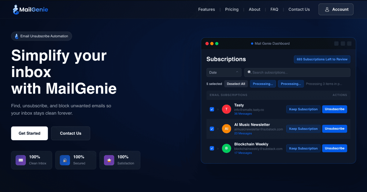
Task: Open the FAQ nav item
Action: tap(274, 9)
